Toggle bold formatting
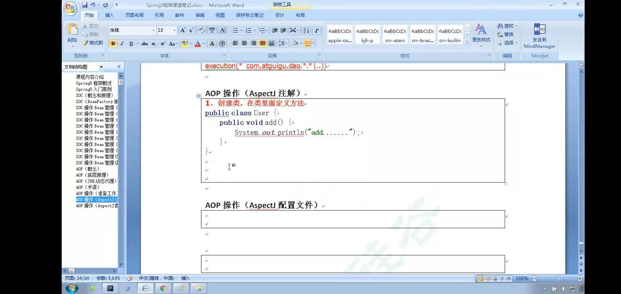 point(113,44)
